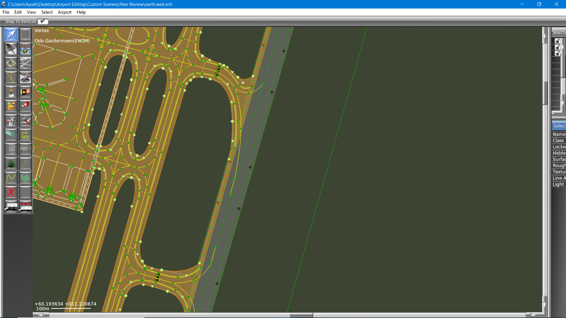Toggle third lock icon in hierarchy
The height and width of the screenshot is (318, 566).
coord(557,54)
